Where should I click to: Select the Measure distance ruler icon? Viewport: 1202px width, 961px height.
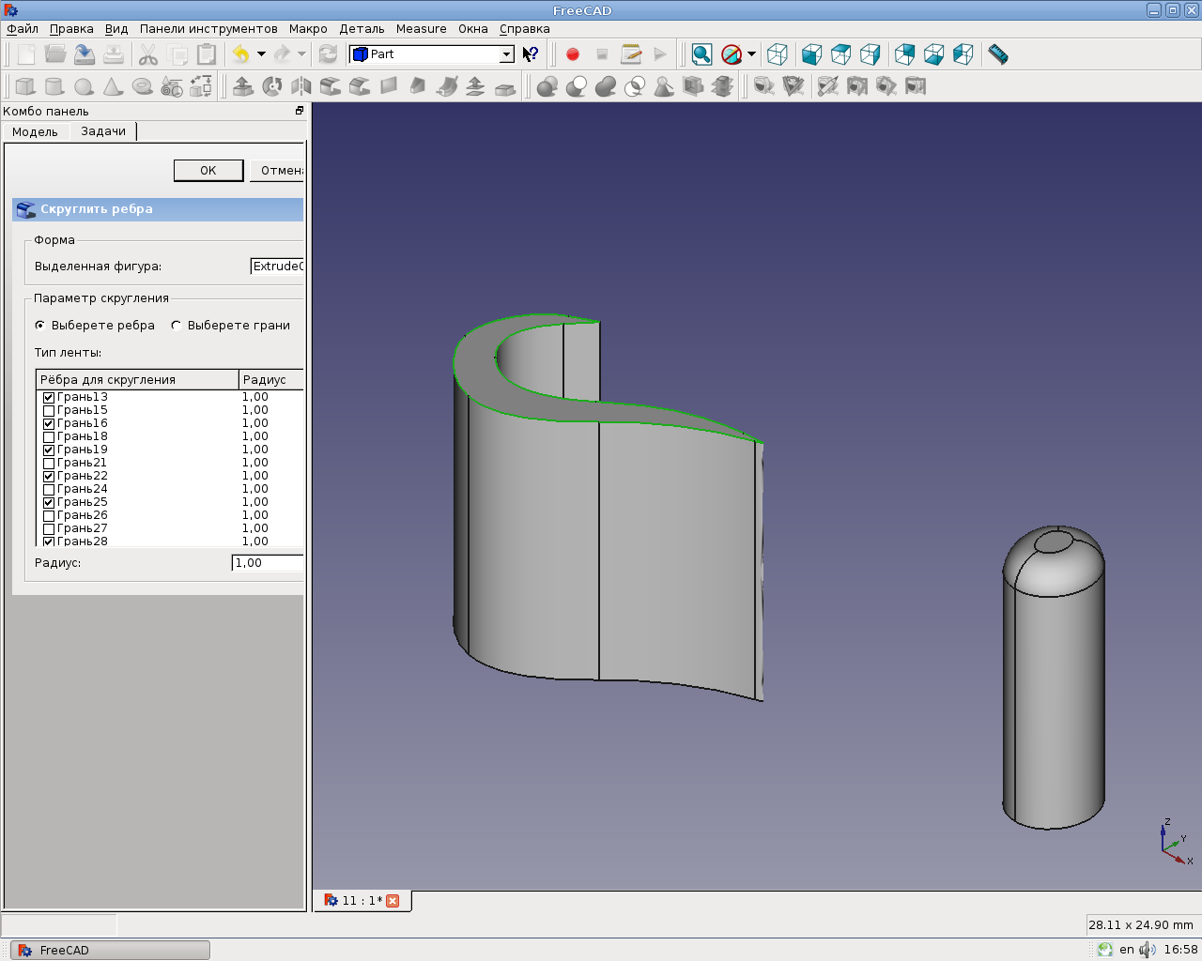998,54
